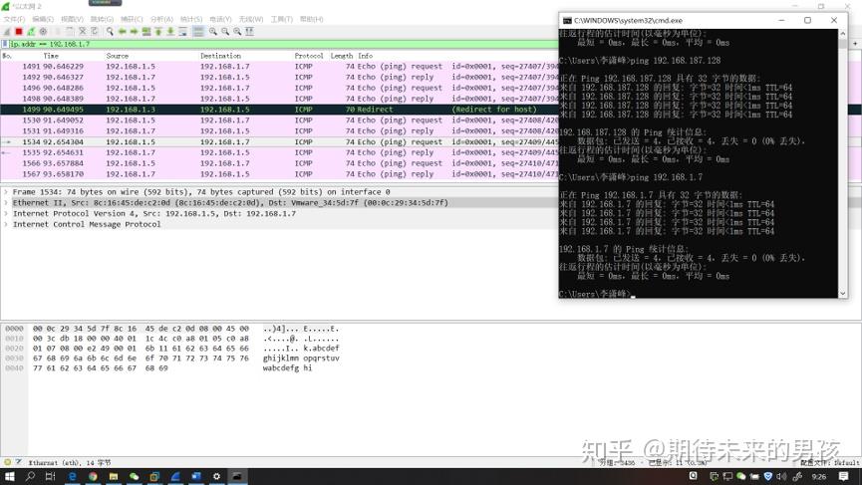Select packet 1530 echo request row

279,121
